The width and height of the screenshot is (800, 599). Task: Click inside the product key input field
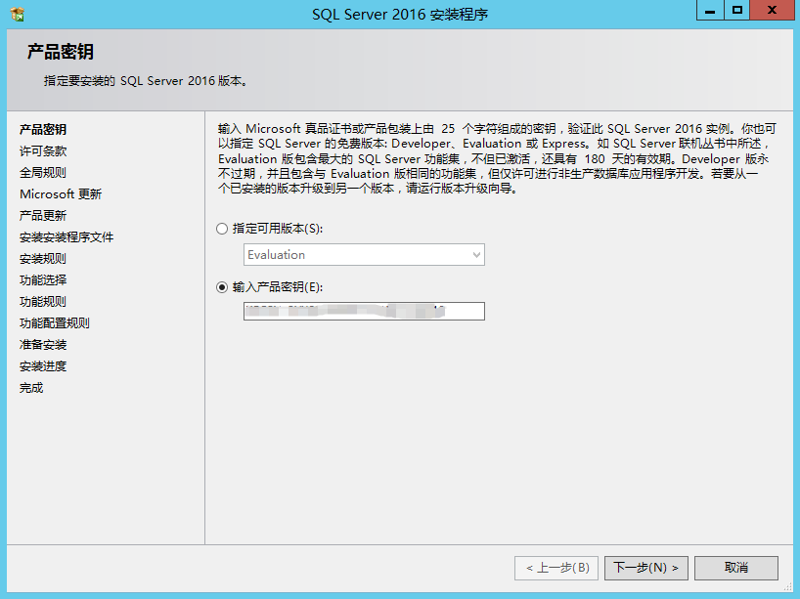coord(364,311)
